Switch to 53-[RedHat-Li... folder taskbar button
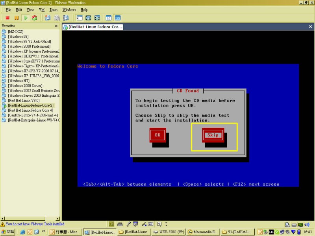 click(x=238, y=232)
